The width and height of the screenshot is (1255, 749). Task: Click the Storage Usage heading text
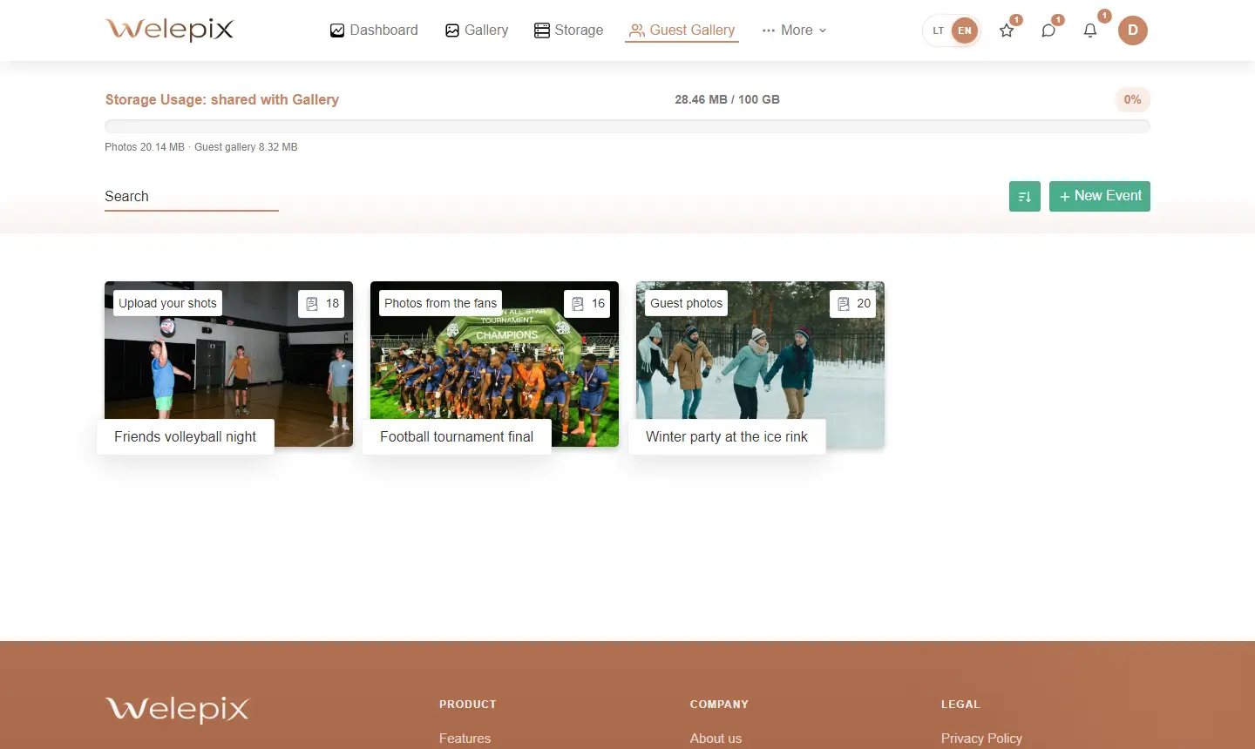pyautogui.click(x=222, y=99)
